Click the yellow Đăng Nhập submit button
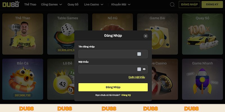The image size is (225, 112). 113,87
